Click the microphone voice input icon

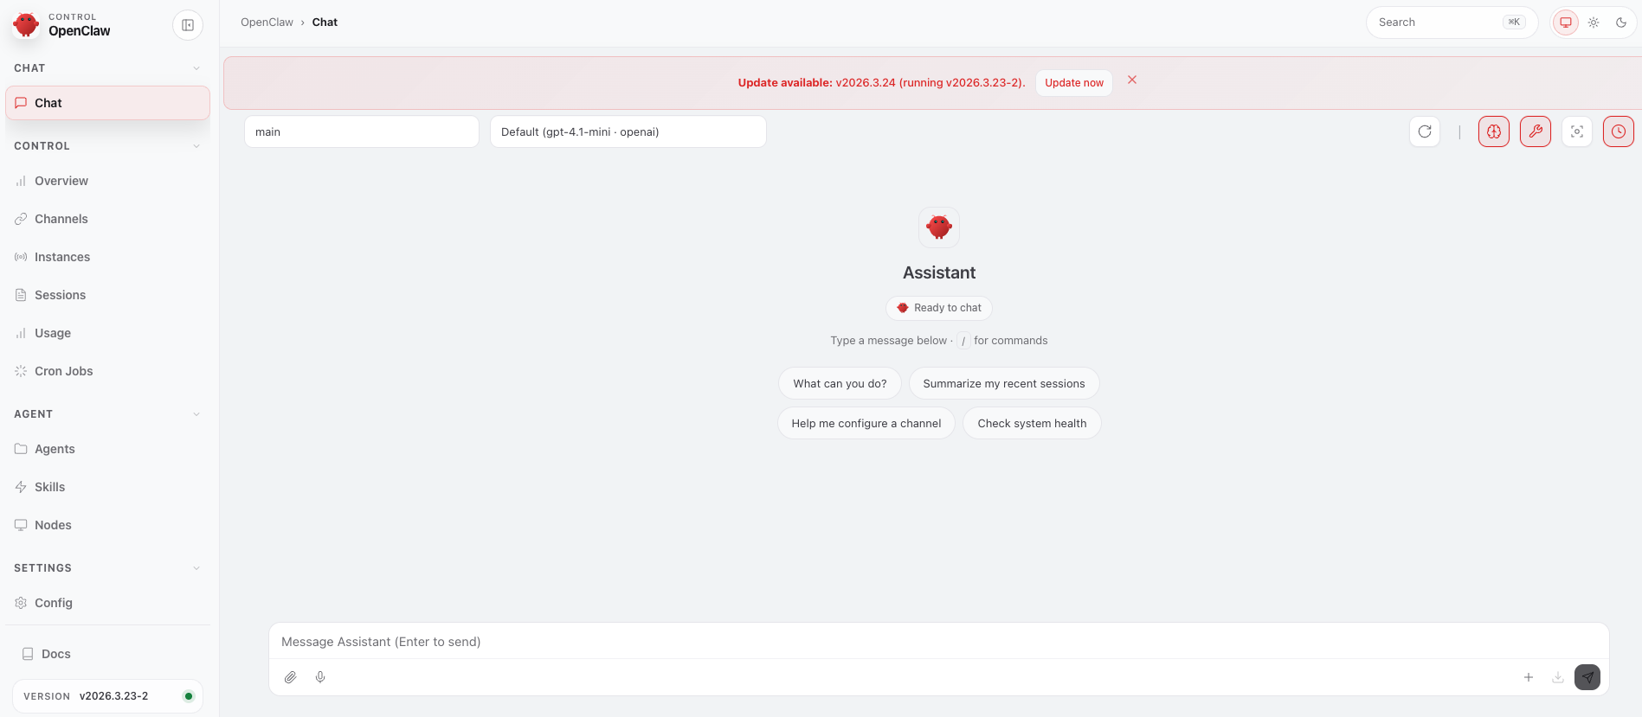(320, 677)
